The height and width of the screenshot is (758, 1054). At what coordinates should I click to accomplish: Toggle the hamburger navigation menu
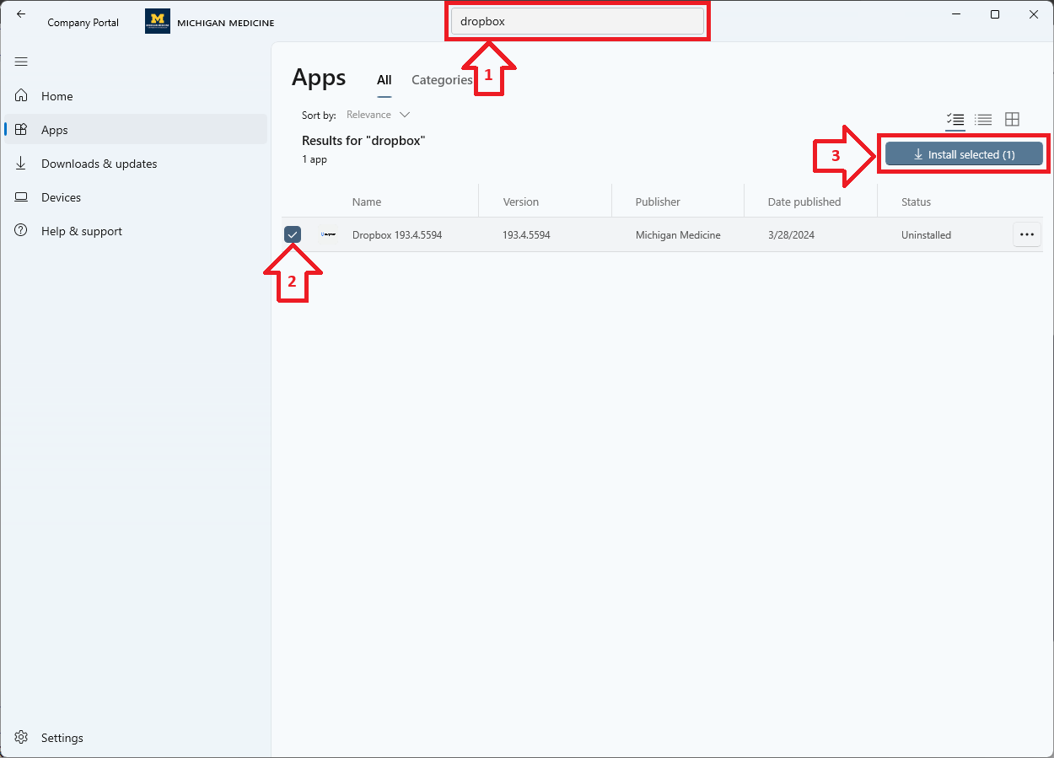21,62
